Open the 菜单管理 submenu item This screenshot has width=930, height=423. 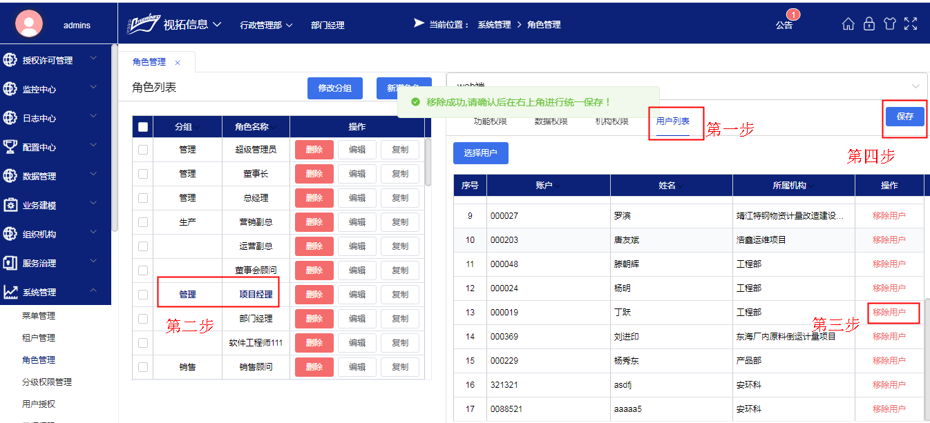click(39, 316)
